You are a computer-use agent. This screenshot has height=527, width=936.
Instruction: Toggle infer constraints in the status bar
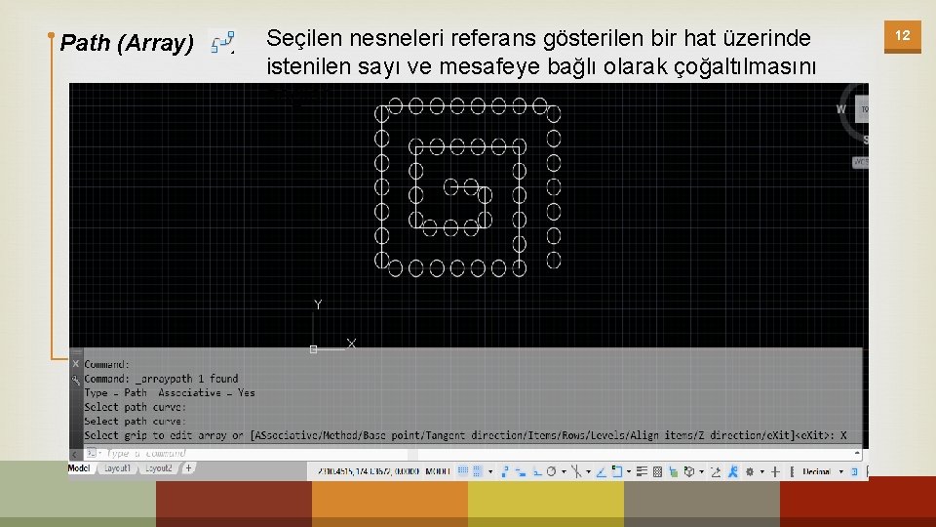click(504, 471)
